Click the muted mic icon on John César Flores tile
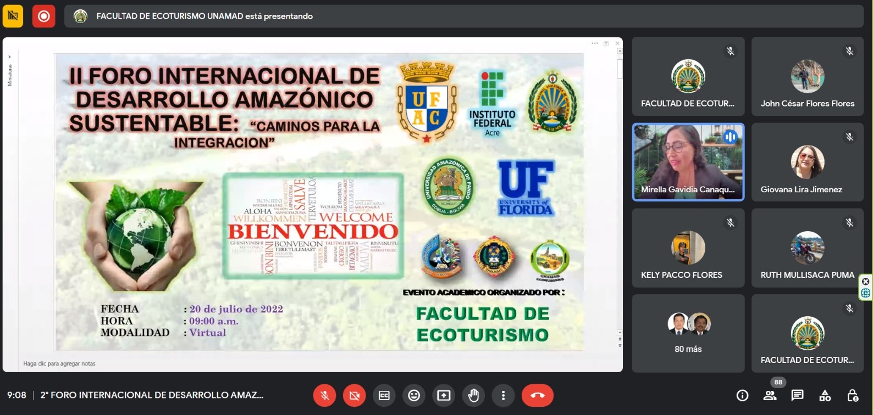 (x=849, y=51)
